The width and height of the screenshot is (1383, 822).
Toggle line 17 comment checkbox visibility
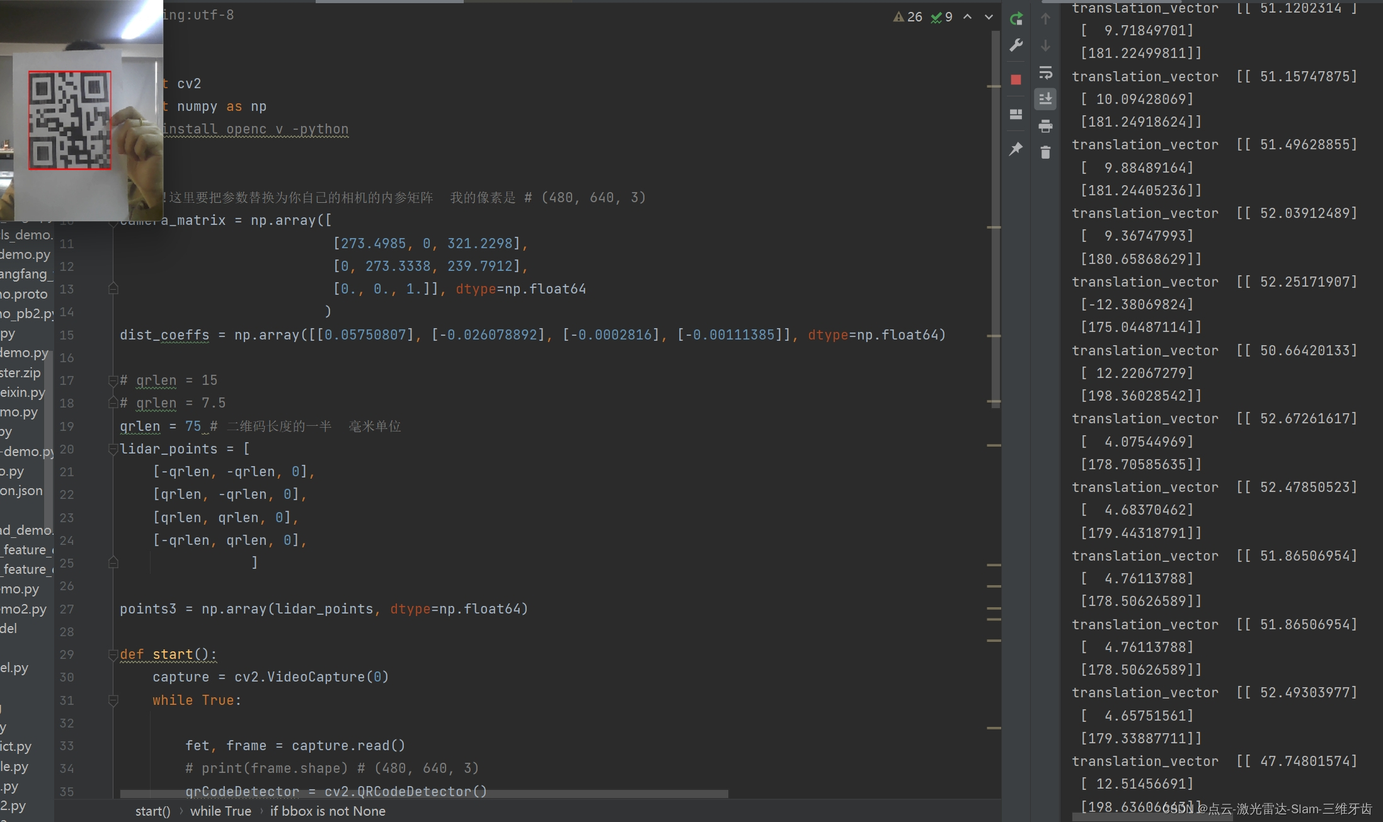tap(111, 380)
